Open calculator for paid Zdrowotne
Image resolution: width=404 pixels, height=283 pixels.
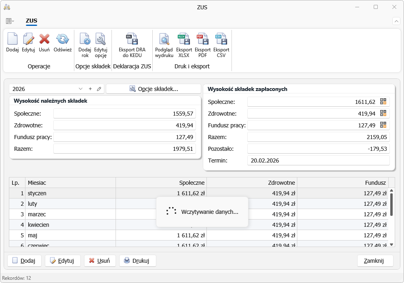383,113
